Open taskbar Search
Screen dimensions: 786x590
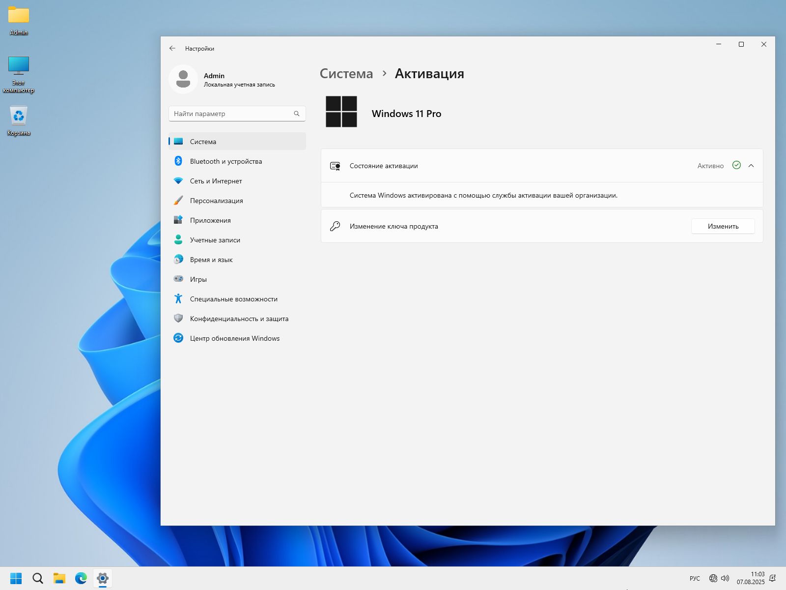(x=38, y=578)
